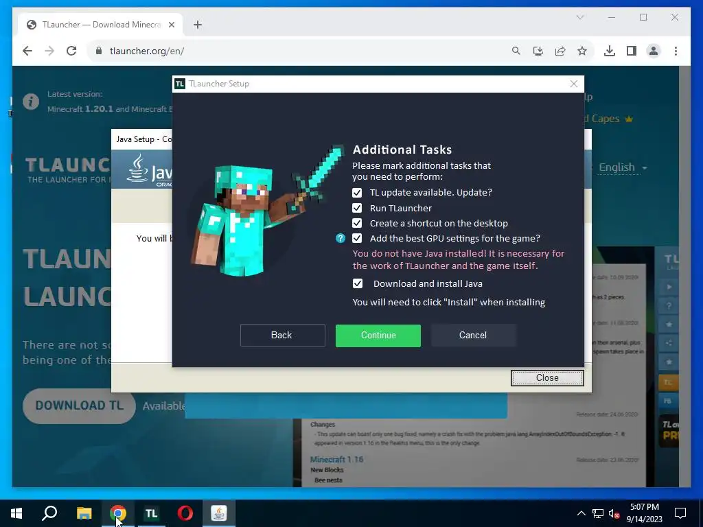Click the install page icon in address bar

pos(538,51)
